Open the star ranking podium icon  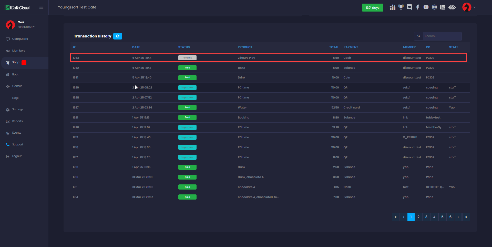tap(393, 7)
